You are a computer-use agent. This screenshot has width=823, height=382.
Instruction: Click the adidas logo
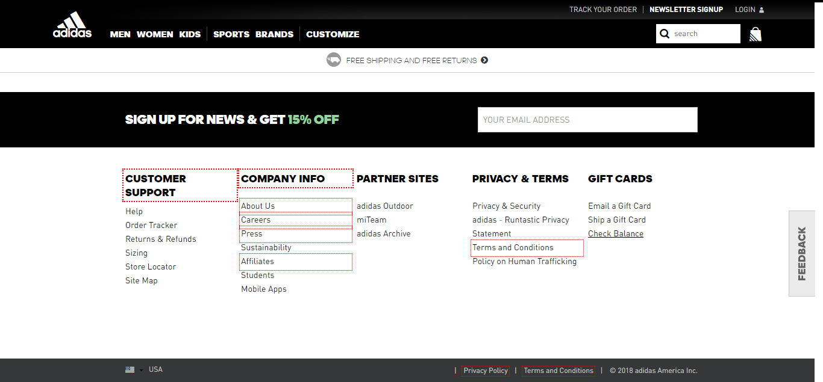pyautogui.click(x=72, y=25)
